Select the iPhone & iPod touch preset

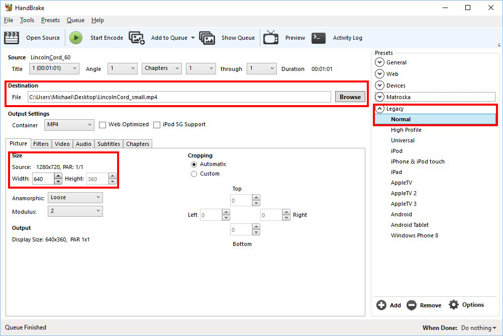click(418, 161)
